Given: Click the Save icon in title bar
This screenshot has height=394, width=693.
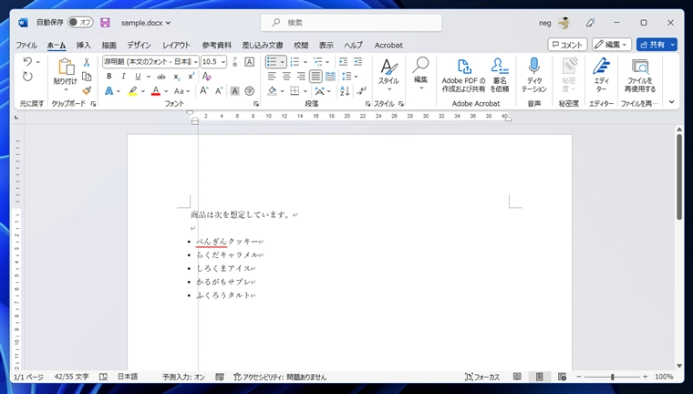Looking at the screenshot, I should tap(105, 23).
